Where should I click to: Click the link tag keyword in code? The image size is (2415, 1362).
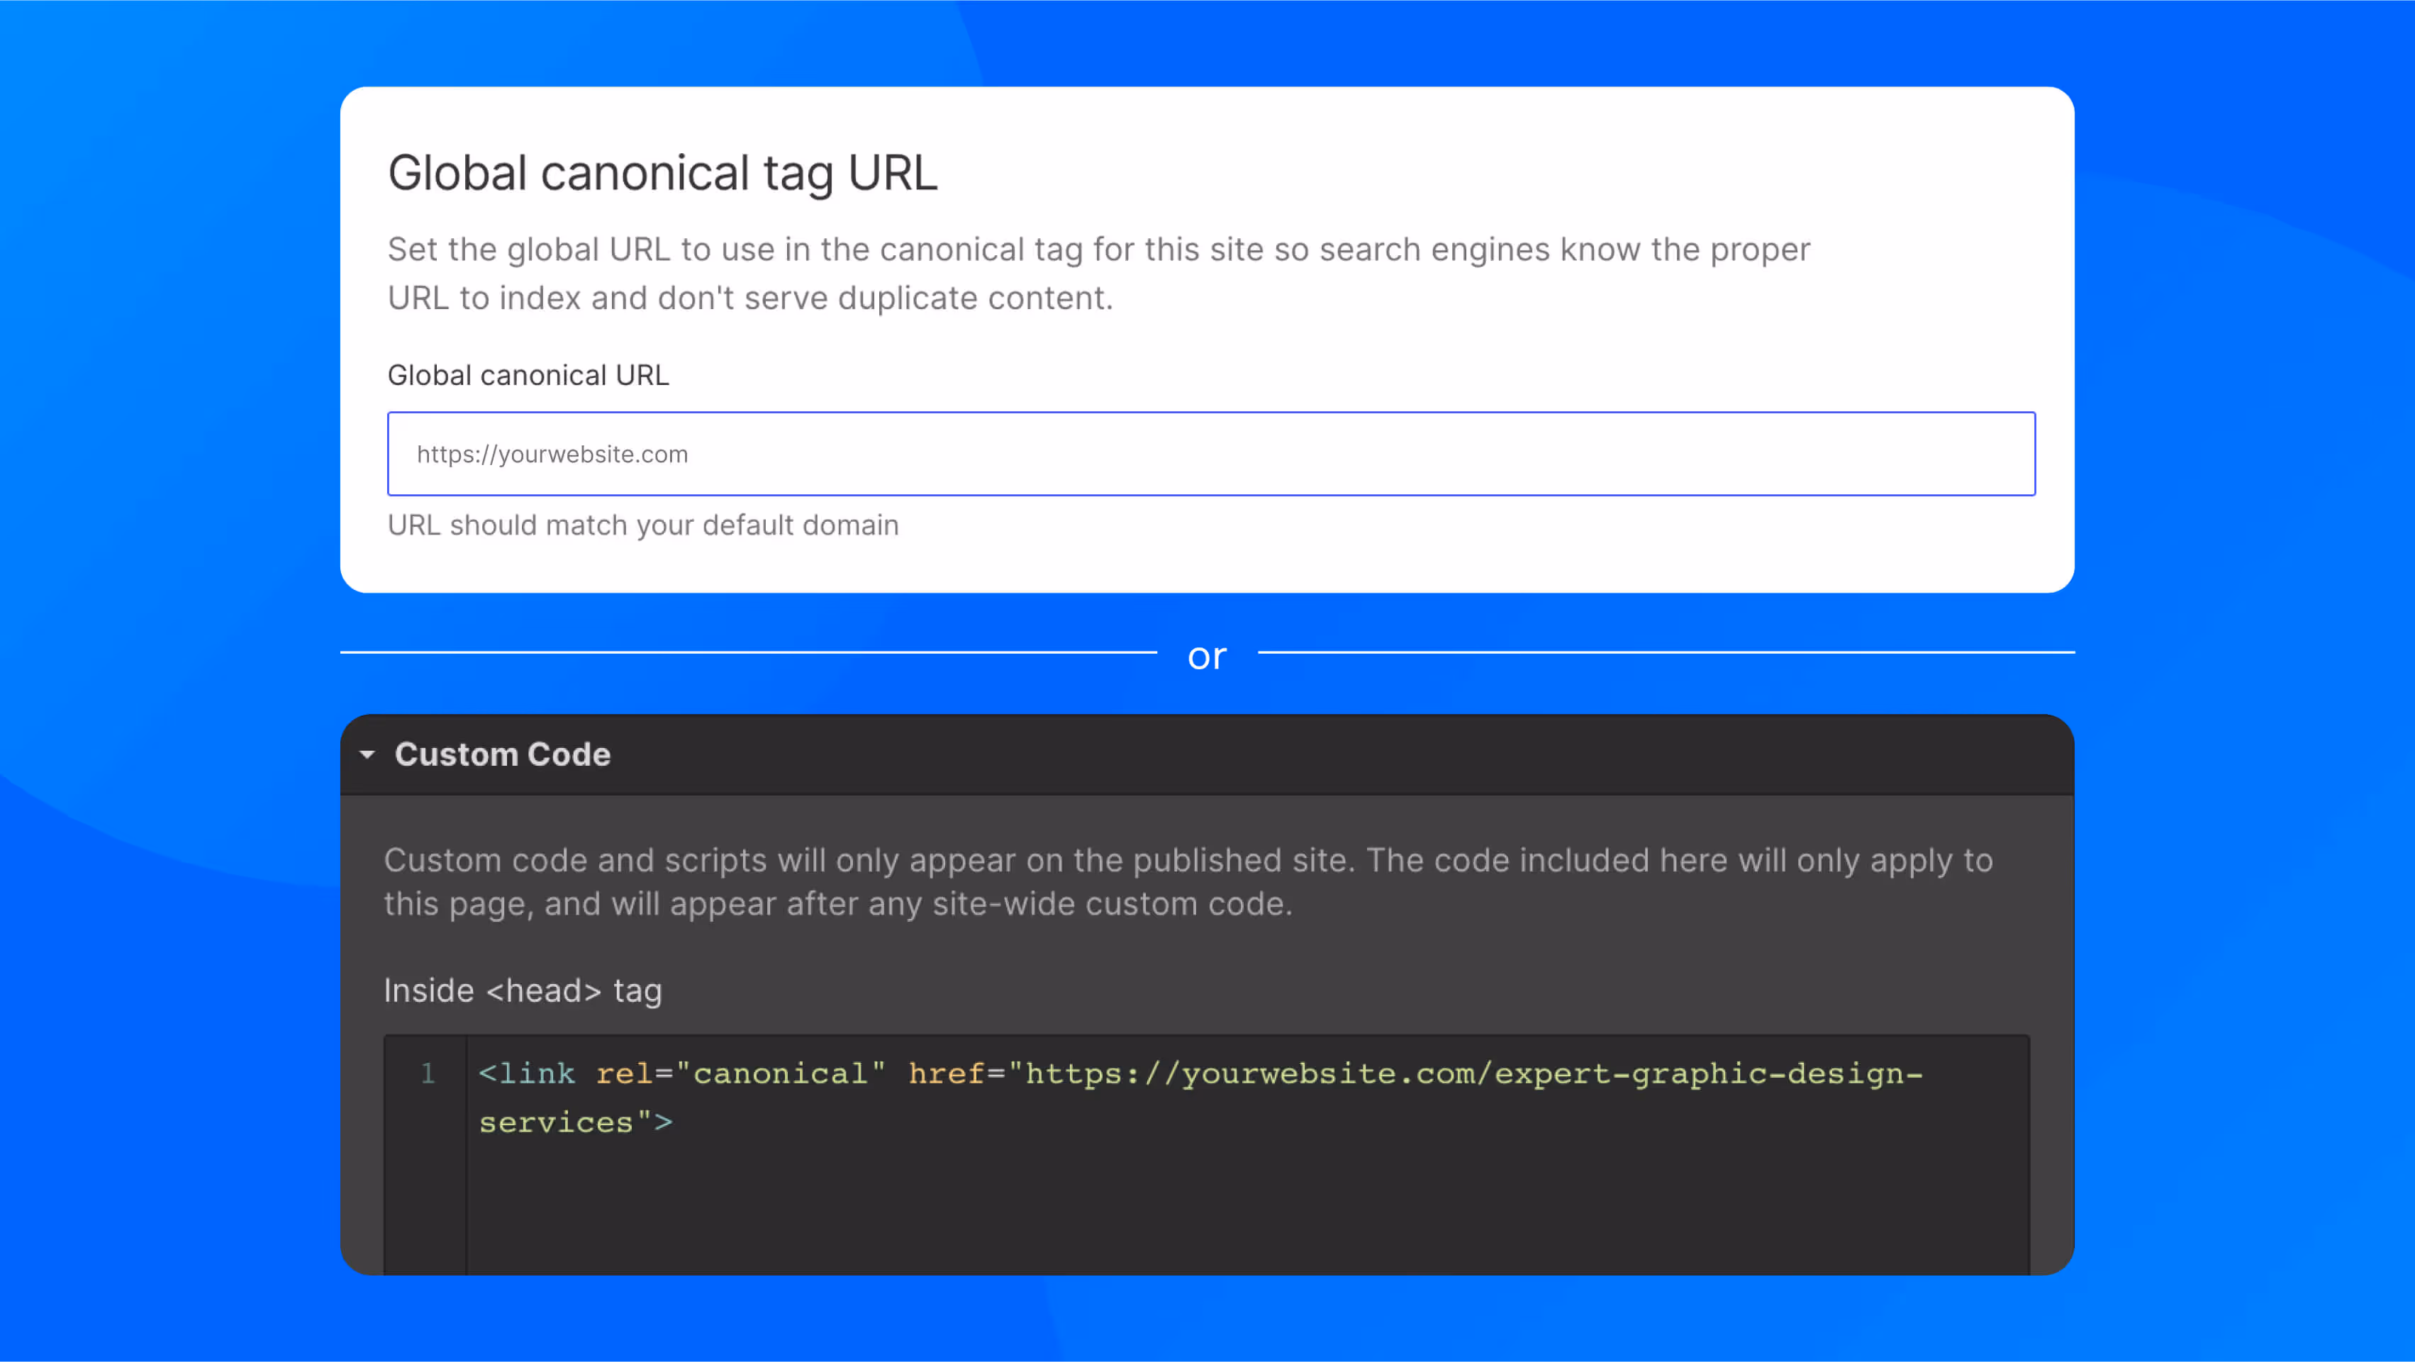tap(537, 1073)
